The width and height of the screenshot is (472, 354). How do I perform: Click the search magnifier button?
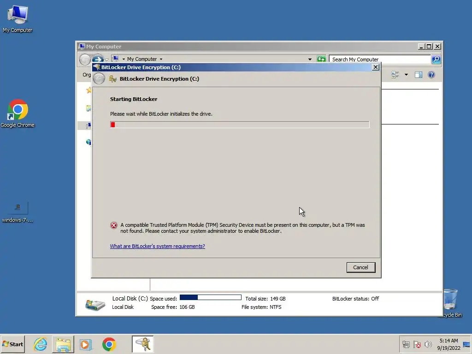436,59
